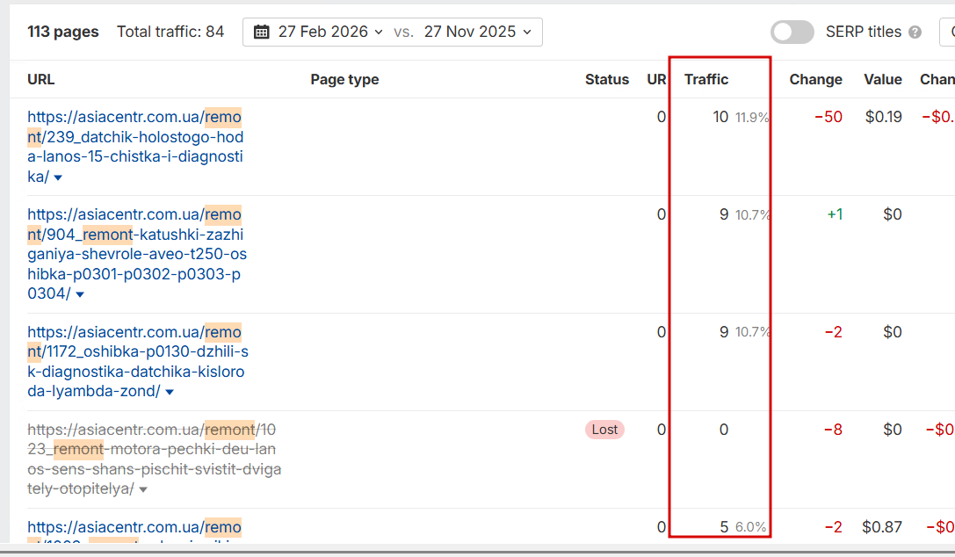
Task: Open the lost 1023_remont-motora-pechki link
Action: click(154, 450)
